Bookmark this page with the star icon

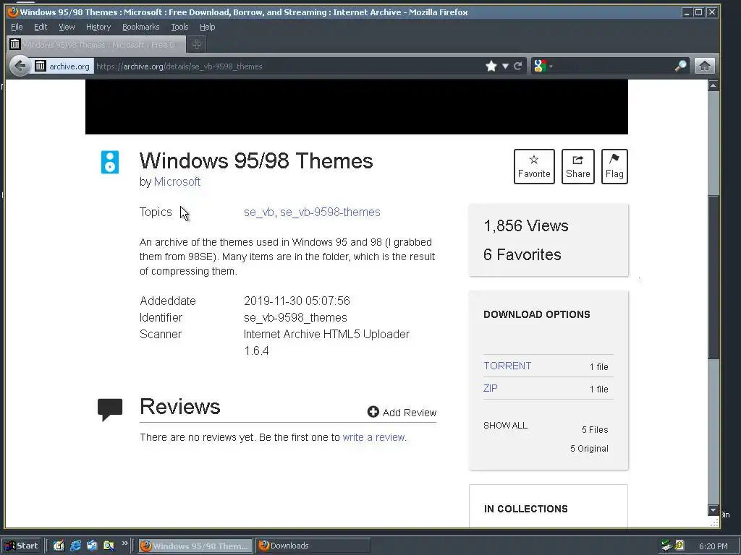coord(491,66)
